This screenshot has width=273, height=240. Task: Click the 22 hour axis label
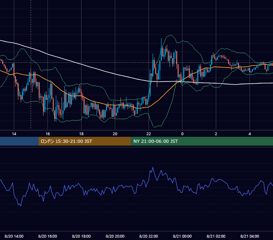point(149,134)
